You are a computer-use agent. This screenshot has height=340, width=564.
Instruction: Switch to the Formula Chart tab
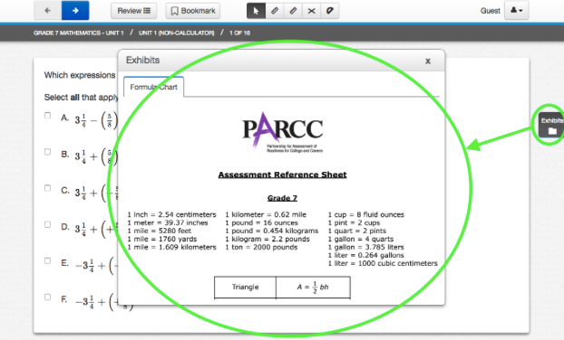click(x=153, y=87)
